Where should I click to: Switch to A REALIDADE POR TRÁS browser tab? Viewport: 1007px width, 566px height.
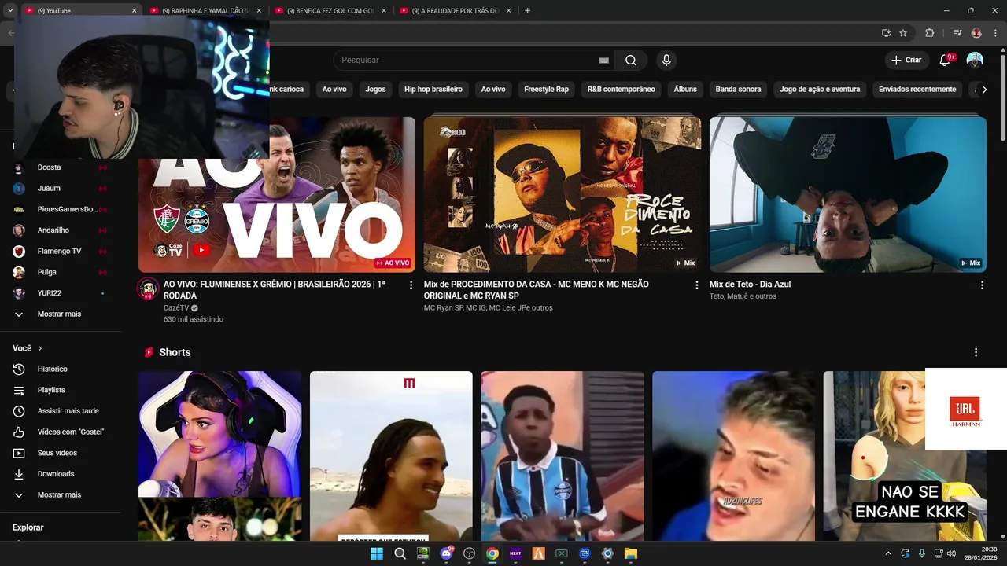456,11
